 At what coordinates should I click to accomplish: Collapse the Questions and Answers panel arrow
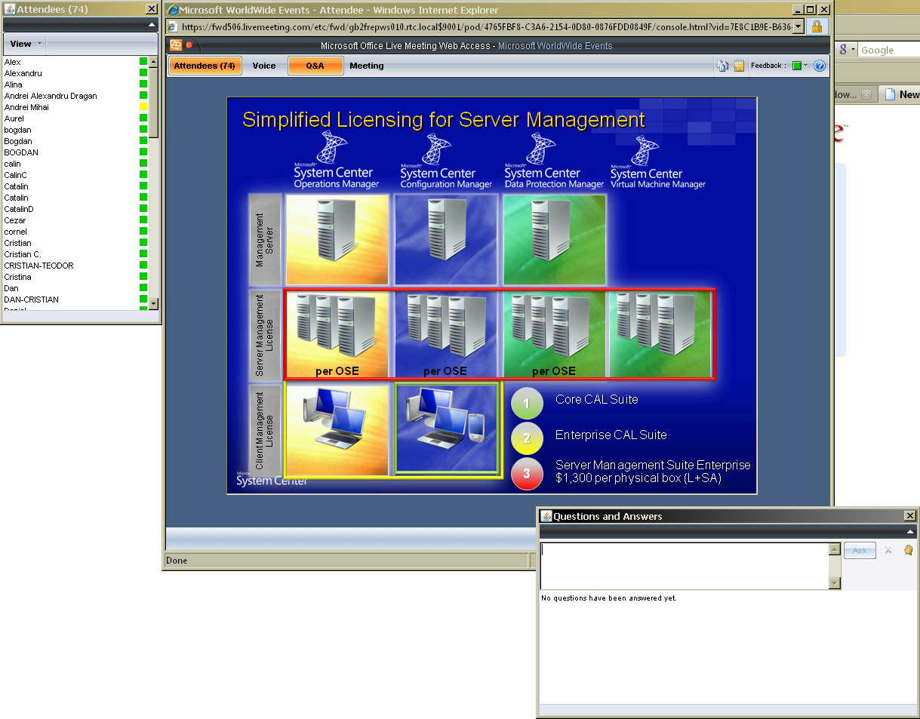click(x=909, y=531)
